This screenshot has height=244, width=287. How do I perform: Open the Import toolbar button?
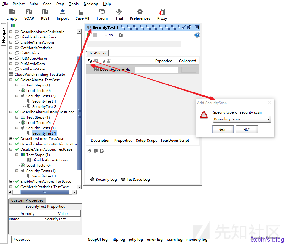63,15
